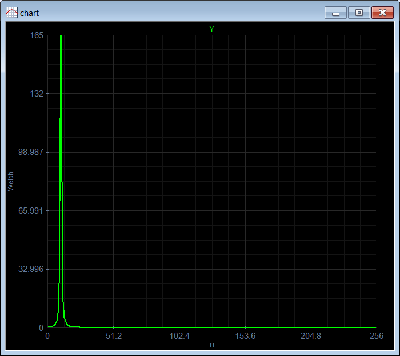This screenshot has height=356, width=400.
Task: Click the 165 y-axis value
Action: [x=37, y=35]
